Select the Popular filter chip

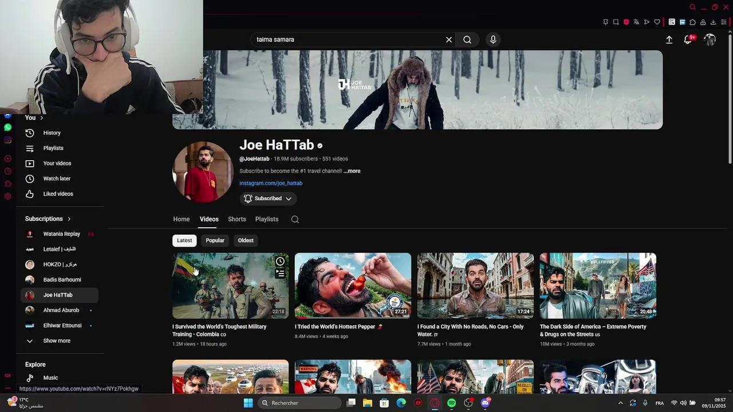pyautogui.click(x=215, y=240)
